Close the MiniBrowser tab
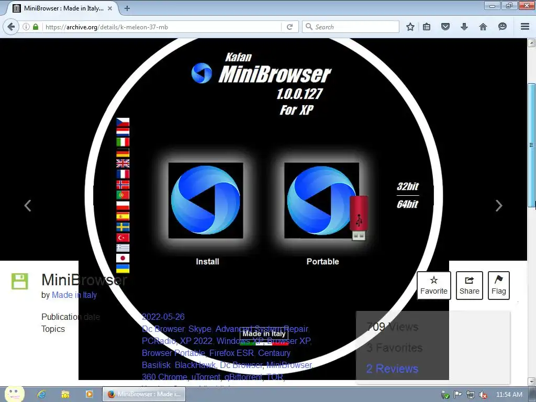Image resolution: width=536 pixels, height=402 pixels. click(110, 8)
